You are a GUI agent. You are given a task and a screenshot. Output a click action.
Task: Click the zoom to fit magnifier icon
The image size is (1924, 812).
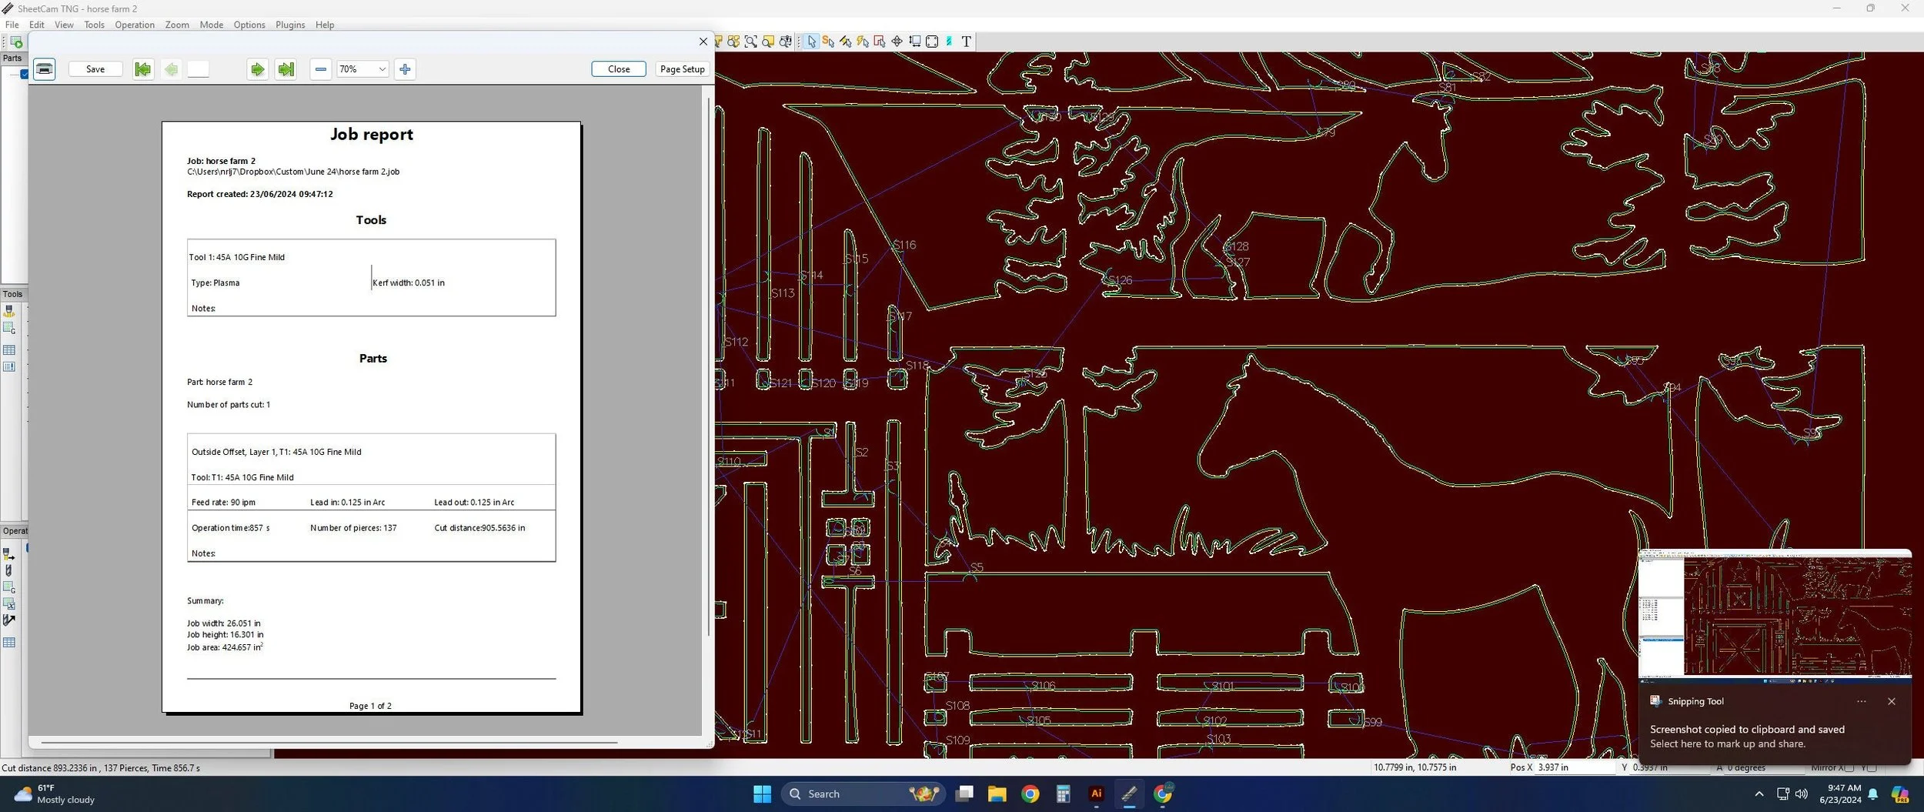751,42
